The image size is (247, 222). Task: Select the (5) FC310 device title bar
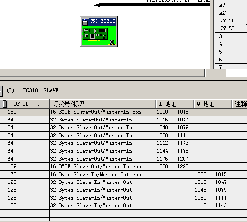[x=99, y=21]
